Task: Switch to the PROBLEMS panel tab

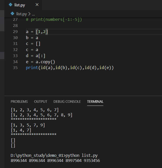Action: [19, 102]
